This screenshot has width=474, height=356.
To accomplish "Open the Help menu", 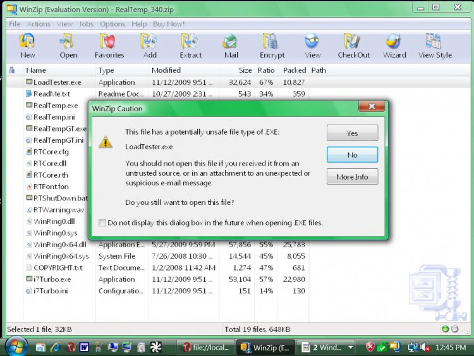I will coord(139,24).
